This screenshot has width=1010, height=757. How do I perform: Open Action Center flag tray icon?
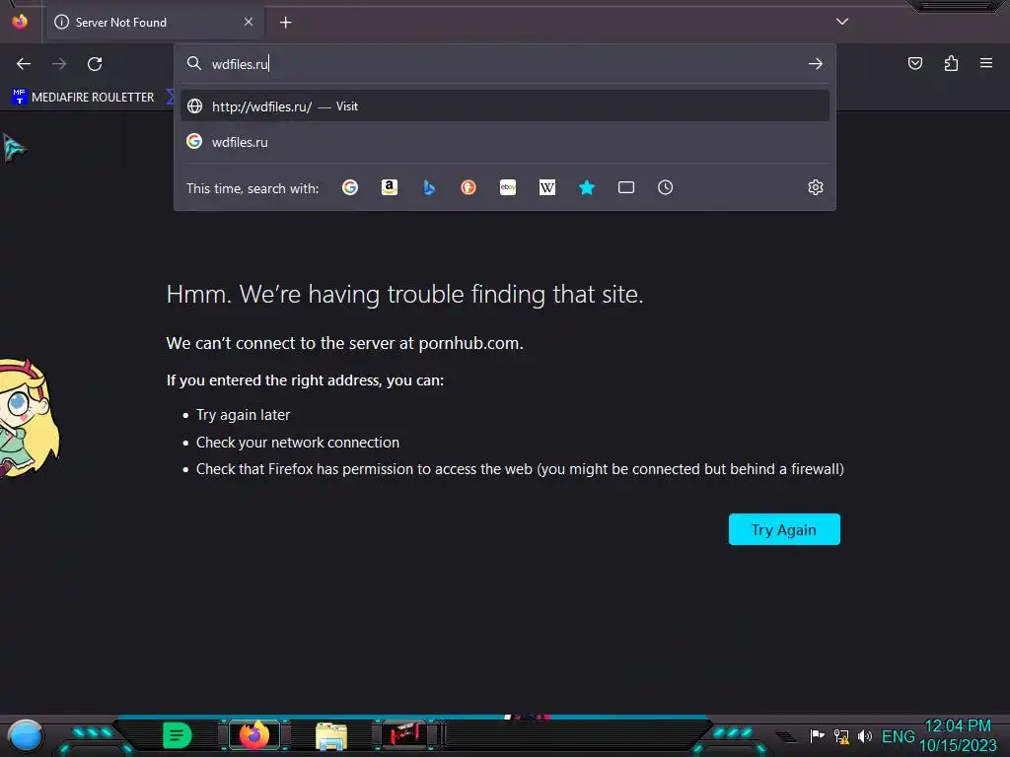click(817, 735)
